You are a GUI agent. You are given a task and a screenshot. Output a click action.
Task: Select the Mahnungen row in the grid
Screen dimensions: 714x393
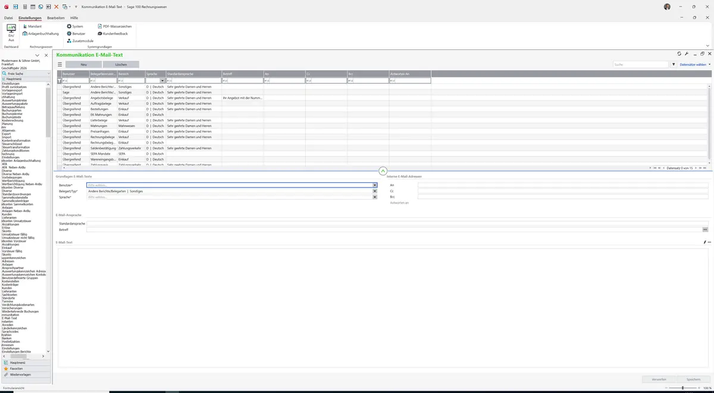383,126
